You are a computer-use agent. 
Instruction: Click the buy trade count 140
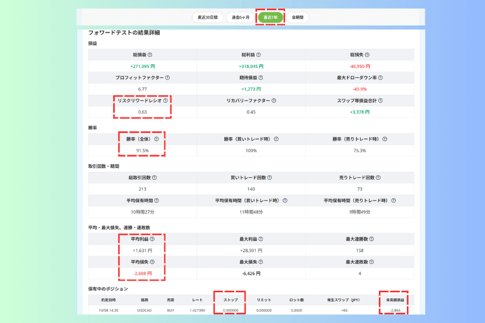251,189
